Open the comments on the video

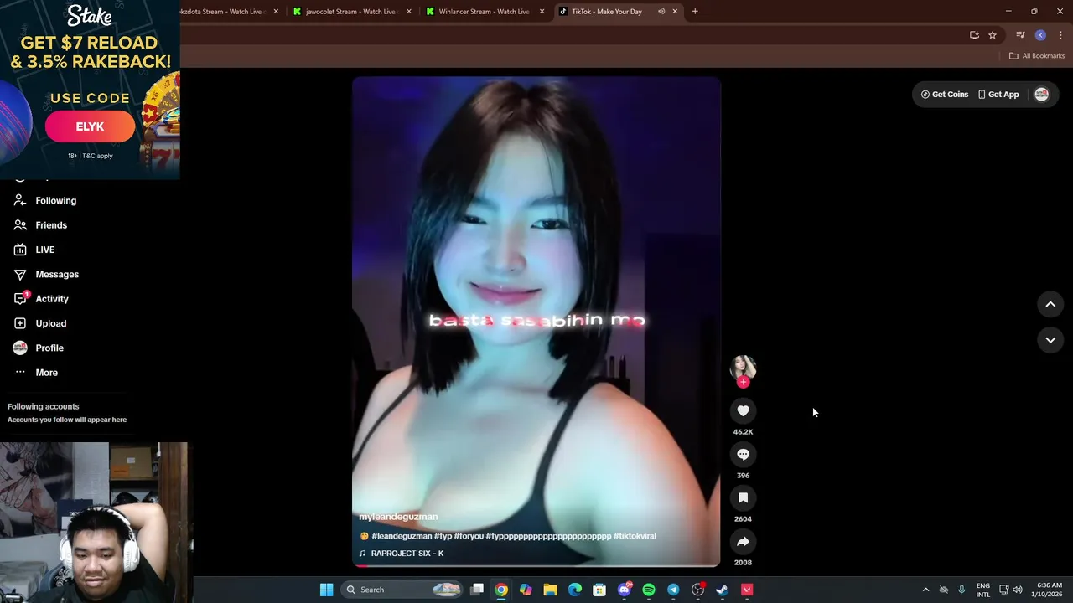point(743,454)
